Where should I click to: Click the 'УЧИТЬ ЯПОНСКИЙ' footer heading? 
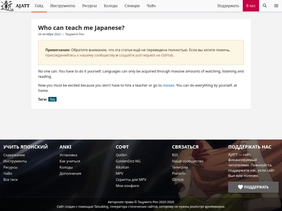[x=26, y=147]
